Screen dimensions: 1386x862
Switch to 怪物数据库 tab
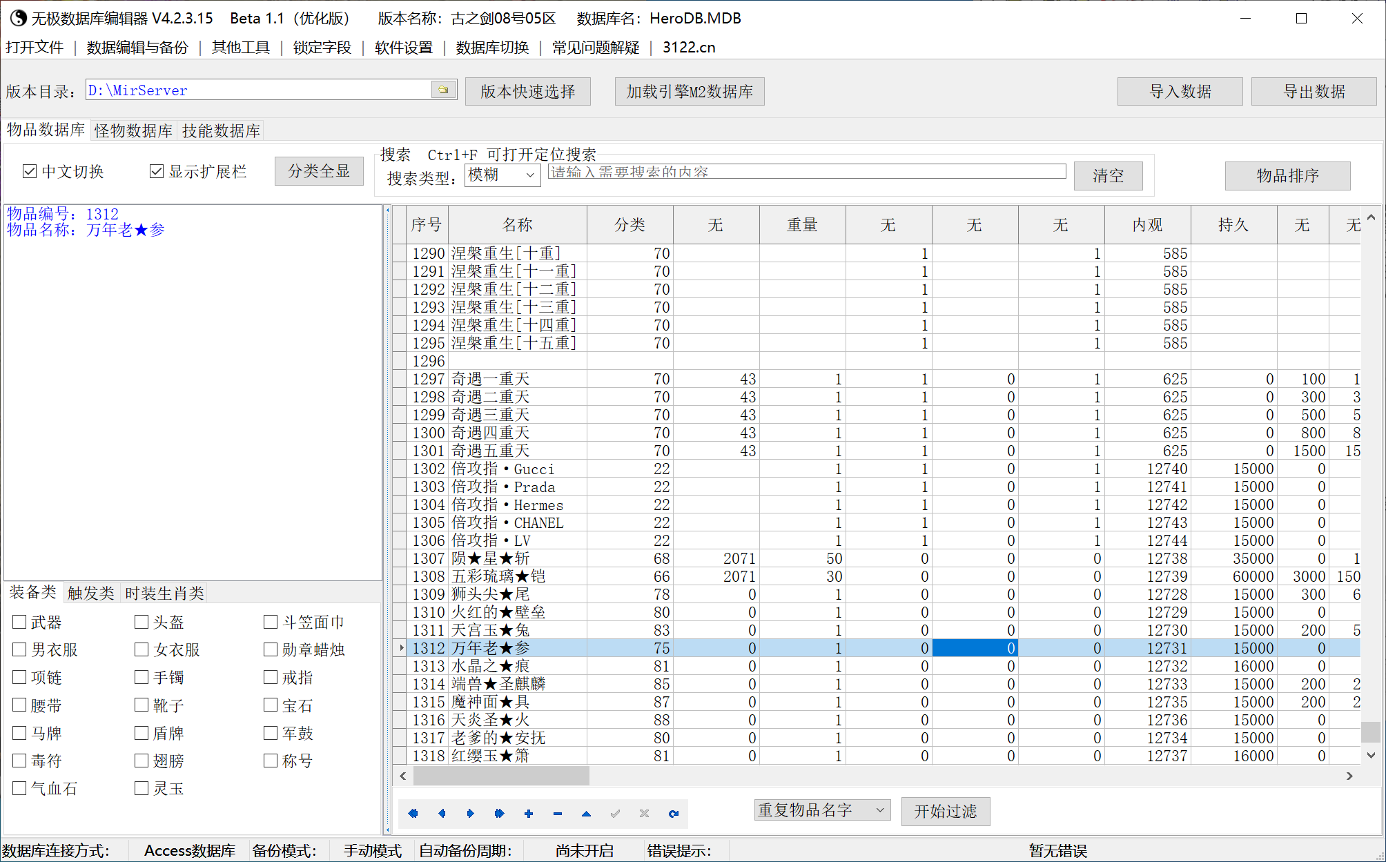pyautogui.click(x=134, y=130)
